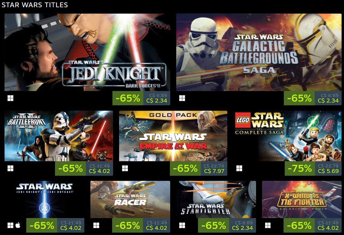Open Star Wars Episode I Racer capsule
The height and width of the screenshot is (235, 344).
point(130,199)
